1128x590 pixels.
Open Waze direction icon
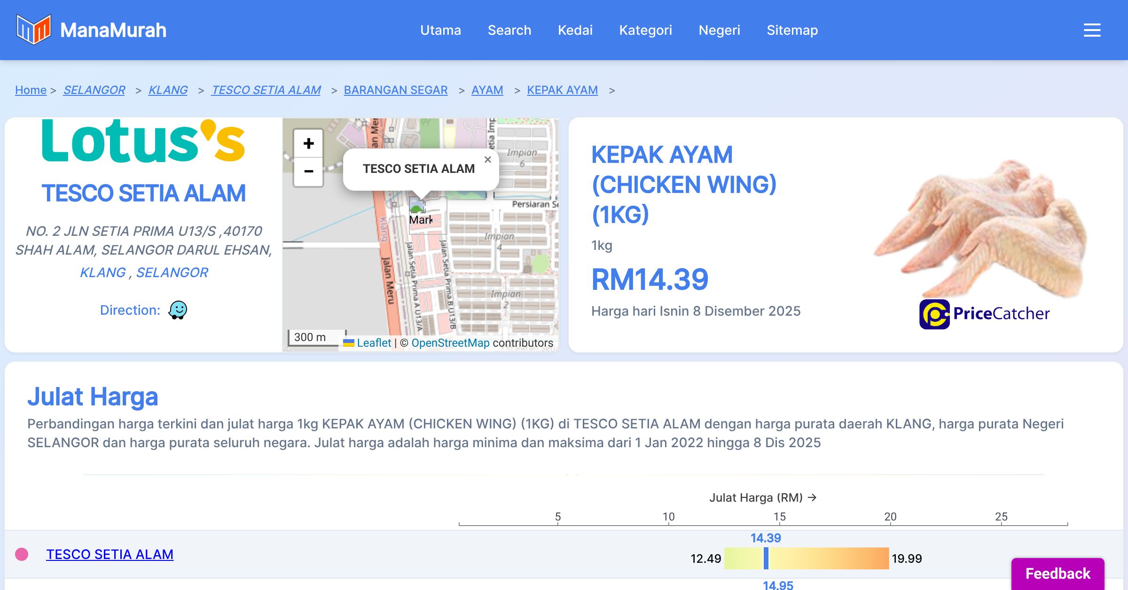click(178, 310)
